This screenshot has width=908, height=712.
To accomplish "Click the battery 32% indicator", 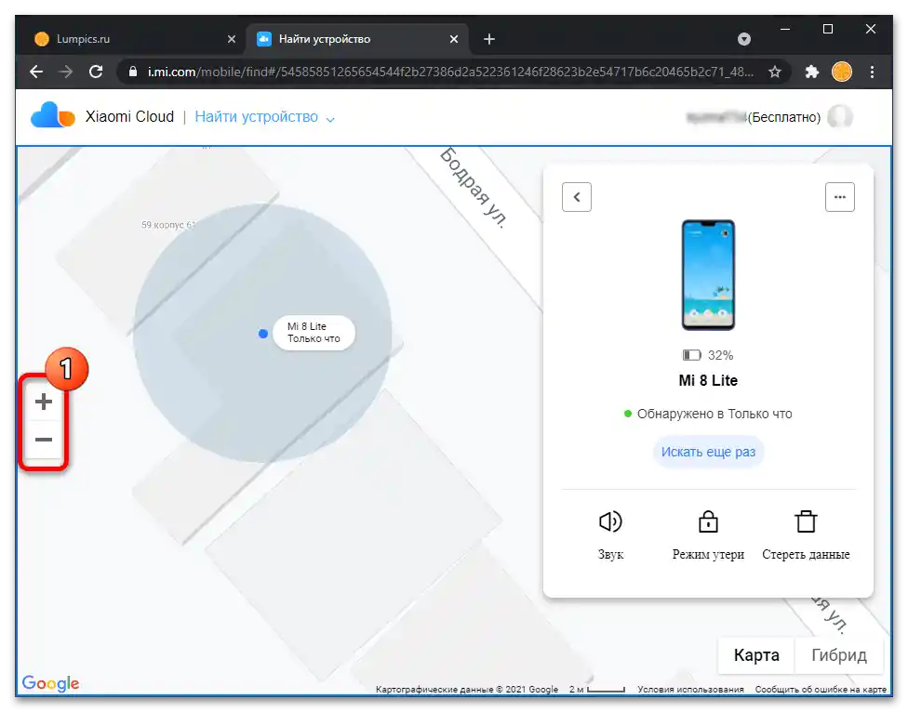I will [x=708, y=355].
